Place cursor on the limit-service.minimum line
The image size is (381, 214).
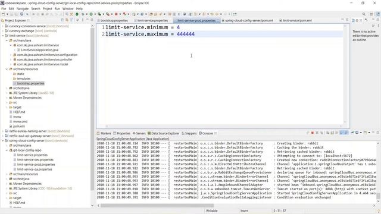[x=142, y=27]
